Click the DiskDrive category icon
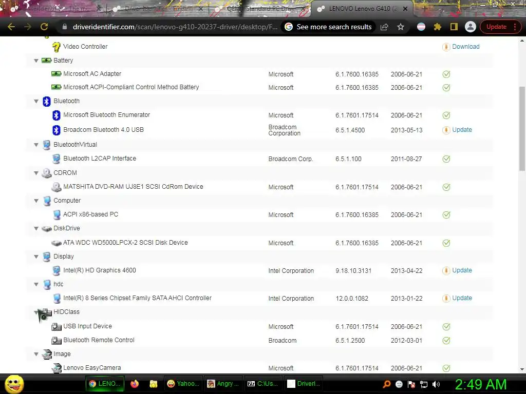The image size is (526, 394). (46, 228)
